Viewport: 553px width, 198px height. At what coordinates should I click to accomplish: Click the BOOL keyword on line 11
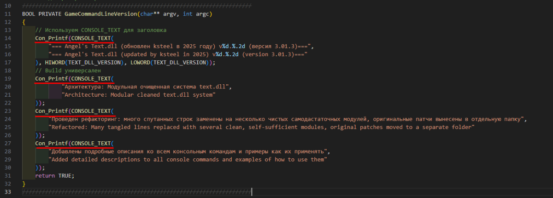coord(29,14)
